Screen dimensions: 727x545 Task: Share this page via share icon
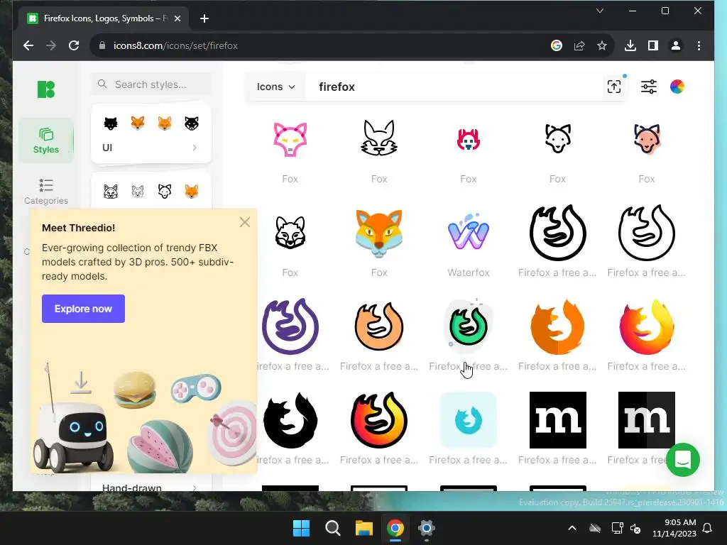[x=579, y=45]
